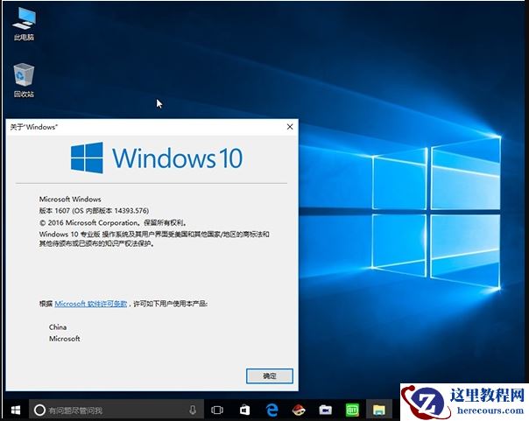Click the 关于"Windows" title bar text
Viewport: 529px width, 421px height.
[34, 127]
